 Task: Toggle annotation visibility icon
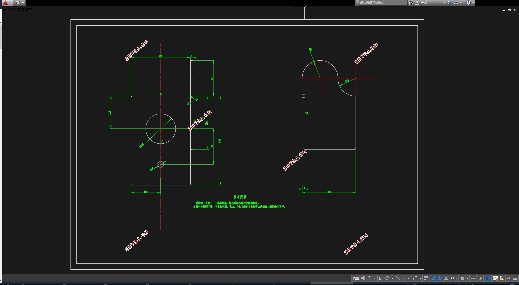tap(433, 278)
